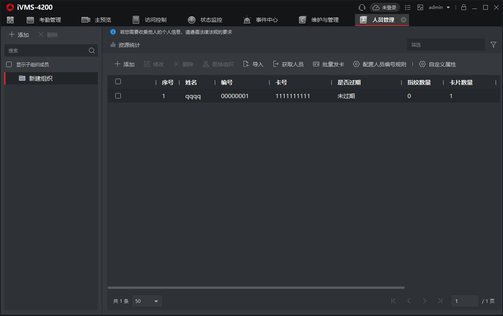Click card number 1111111111

292,96
